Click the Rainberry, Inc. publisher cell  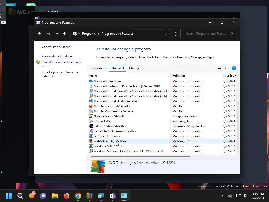click(x=182, y=121)
